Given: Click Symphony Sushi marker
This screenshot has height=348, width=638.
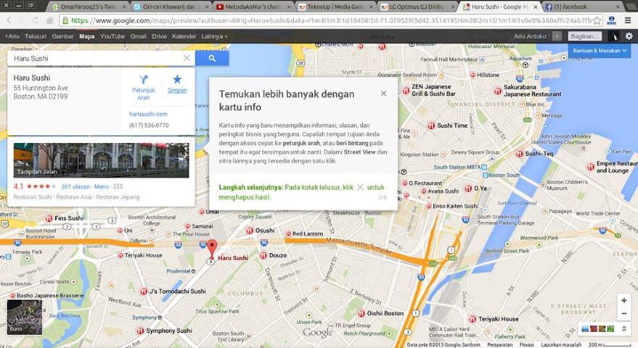Looking at the screenshot, I should point(140,331).
